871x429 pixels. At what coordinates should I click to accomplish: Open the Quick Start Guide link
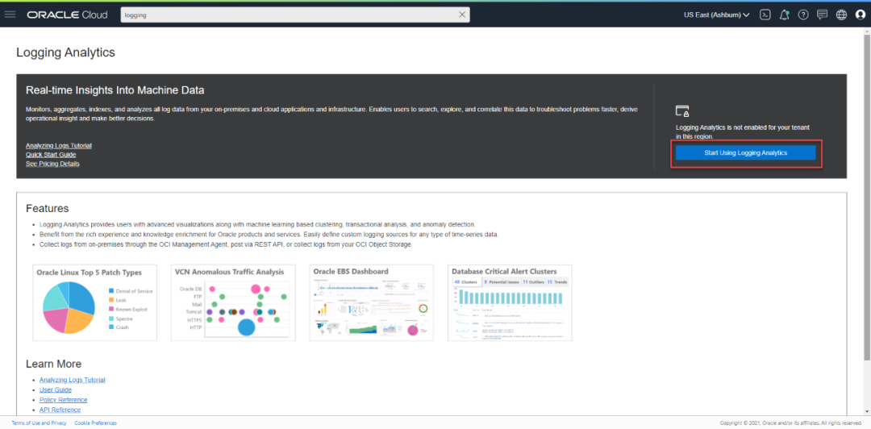pos(51,155)
